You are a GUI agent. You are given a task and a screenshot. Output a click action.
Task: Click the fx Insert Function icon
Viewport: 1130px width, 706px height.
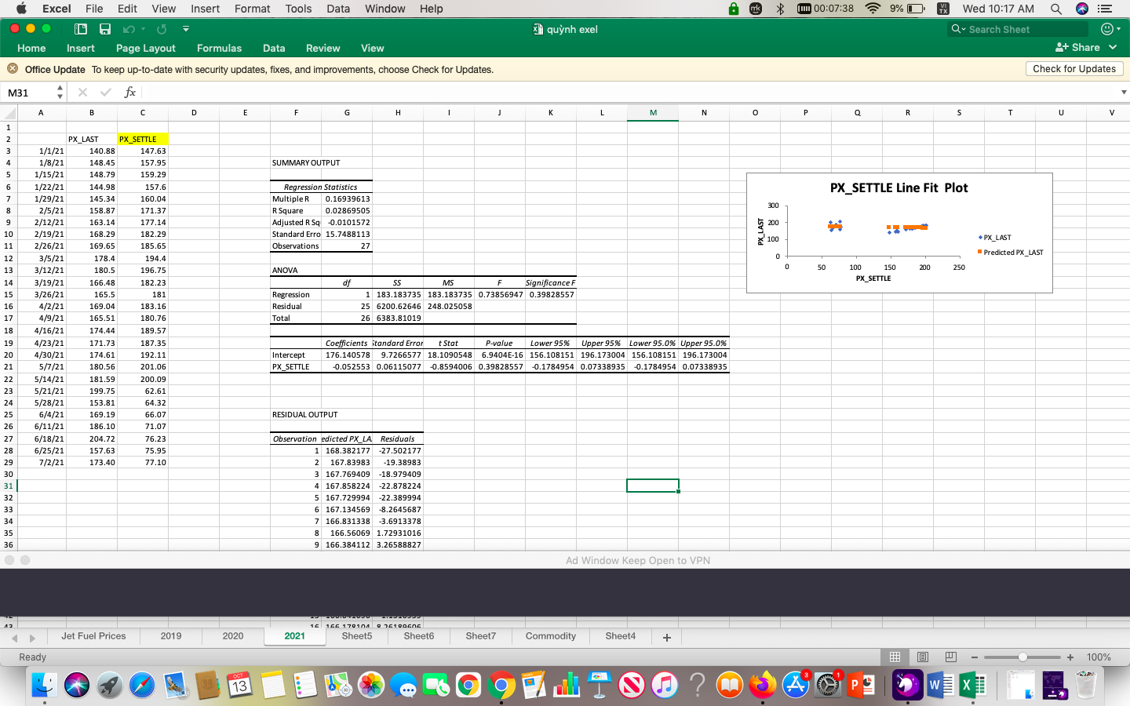130,93
